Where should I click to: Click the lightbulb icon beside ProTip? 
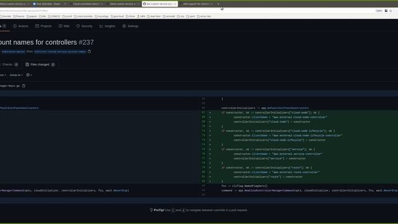coord(151,210)
